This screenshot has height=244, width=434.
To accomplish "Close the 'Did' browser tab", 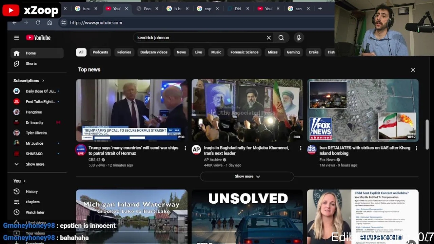I will (248, 8).
